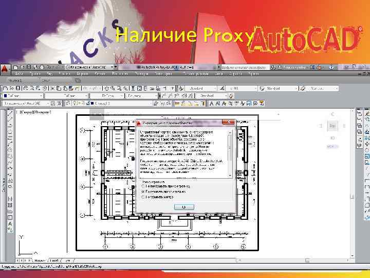Open Multileader Style dropdown
The height and width of the screenshot is (278, 370).
click(323, 89)
